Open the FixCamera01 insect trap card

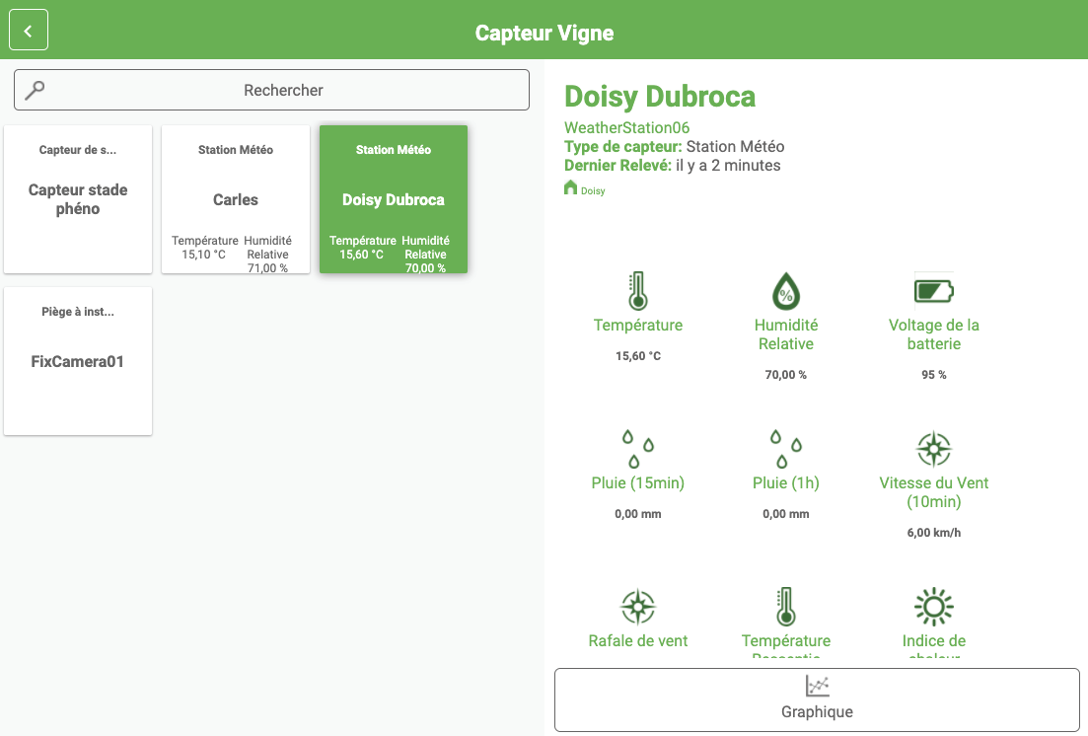coord(78,361)
